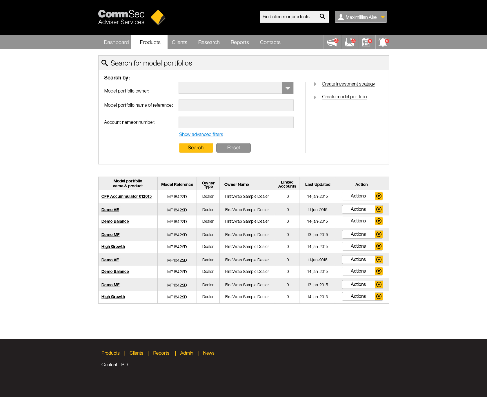Open Actions dropdown for second Demo Balance row

[x=362, y=271]
